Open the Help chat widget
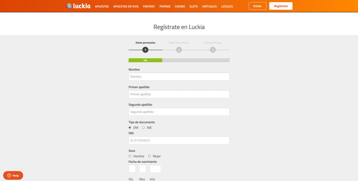Image resolution: width=358 pixels, height=181 pixels. (x=13, y=176)
